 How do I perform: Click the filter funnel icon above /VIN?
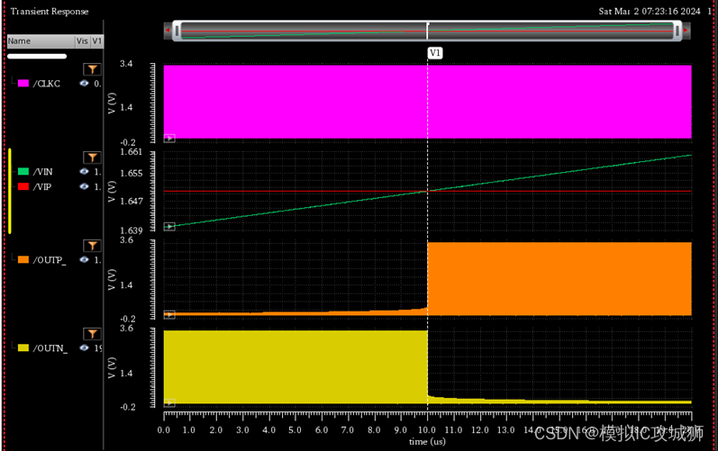tap(93, 158)
